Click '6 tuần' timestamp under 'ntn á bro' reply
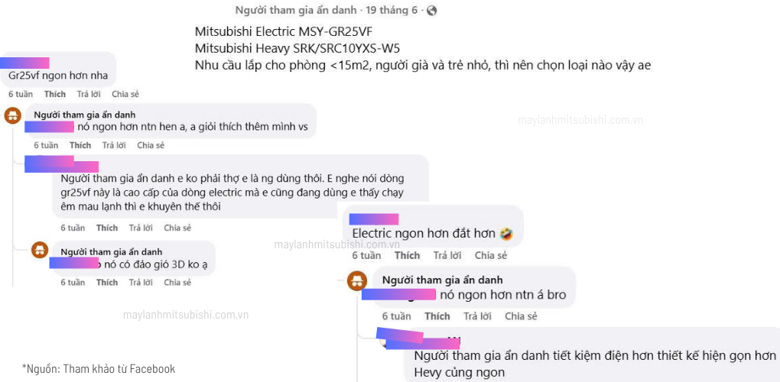This screenshot has height=382, width=780. (396, 316)
